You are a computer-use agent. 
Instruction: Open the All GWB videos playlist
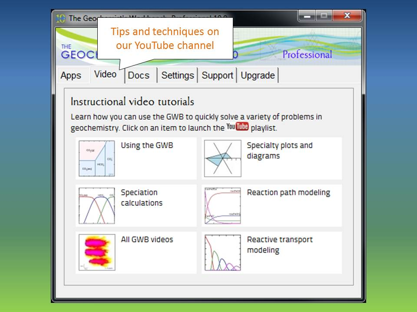[x=147, y=240]
